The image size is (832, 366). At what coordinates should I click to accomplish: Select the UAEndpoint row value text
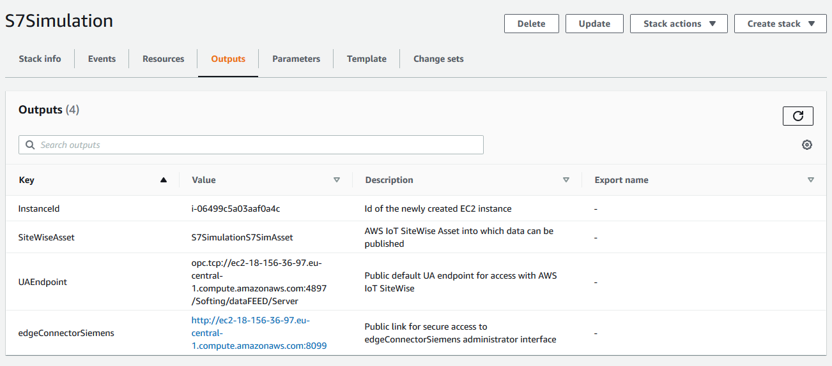(x=259, y=282)
